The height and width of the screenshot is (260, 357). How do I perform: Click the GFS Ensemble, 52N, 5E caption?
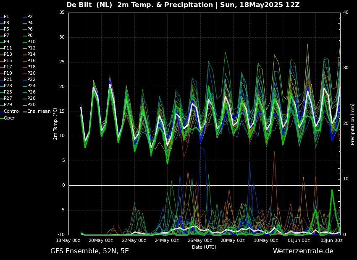click(89, 251)
